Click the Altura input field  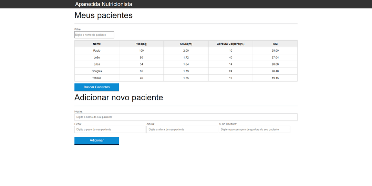pos(182,130)
